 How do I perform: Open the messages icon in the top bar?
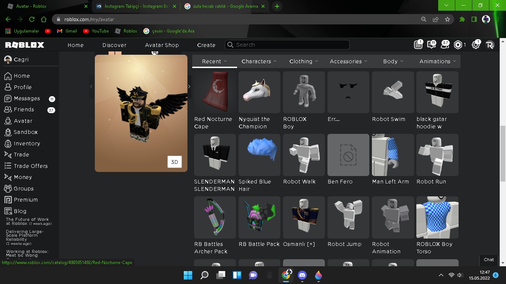(431, 45)
